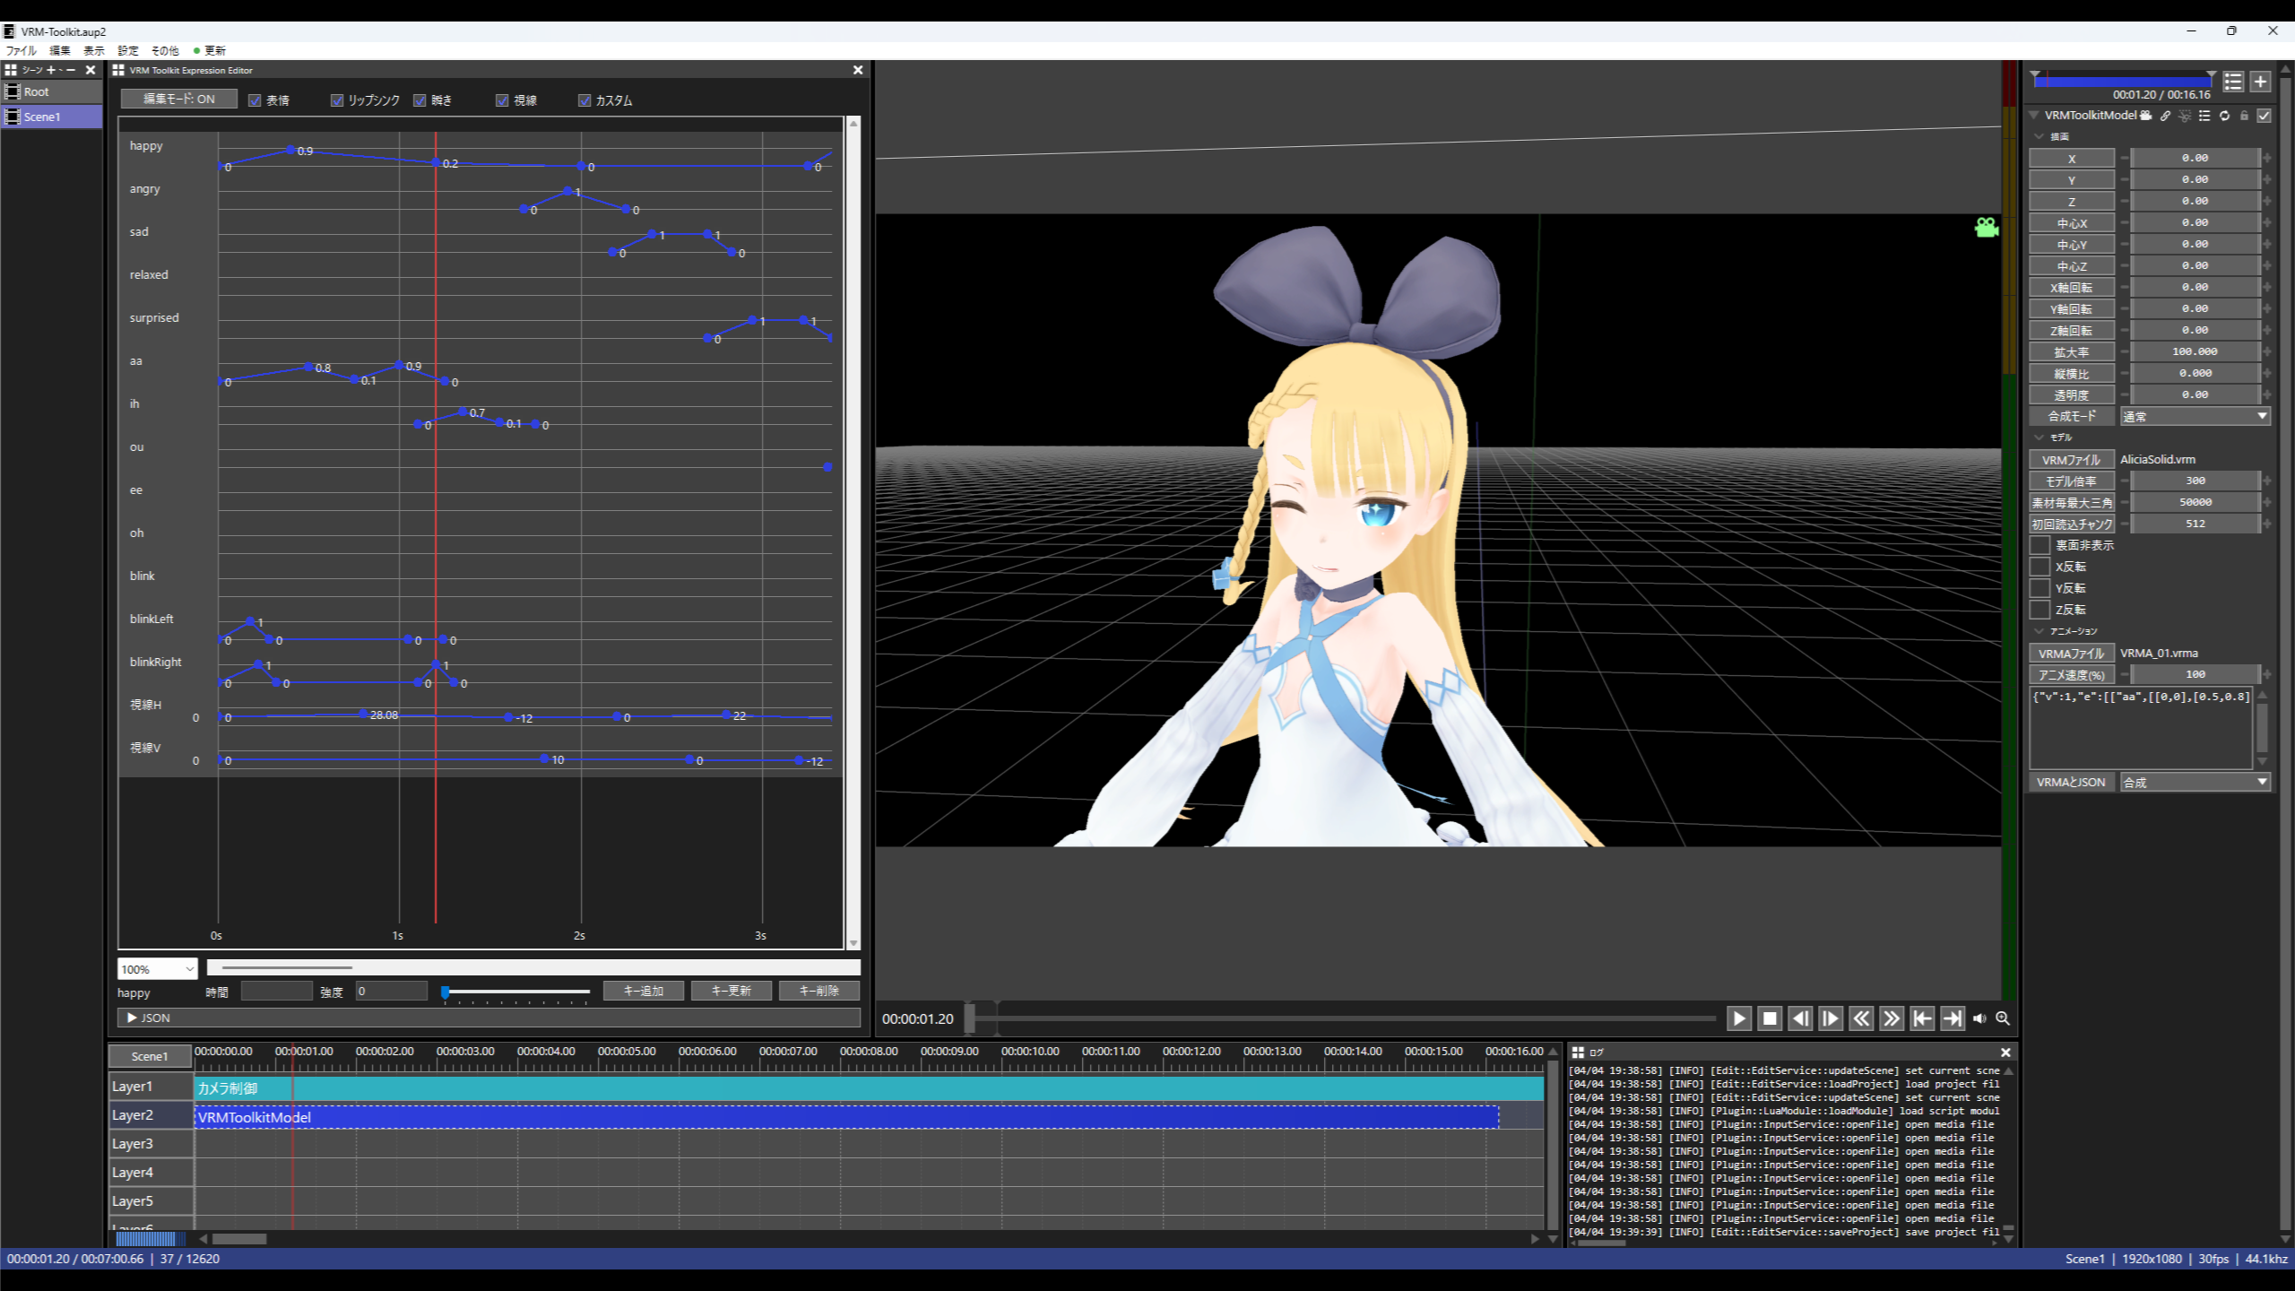This screenshot has height=1291, width=2295.
Task: Toggle the VRMToolkitModel enabled checkbox
Action: [x=2265, y=116]
